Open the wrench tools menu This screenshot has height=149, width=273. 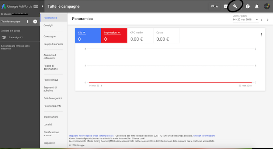tap(235, 6)
